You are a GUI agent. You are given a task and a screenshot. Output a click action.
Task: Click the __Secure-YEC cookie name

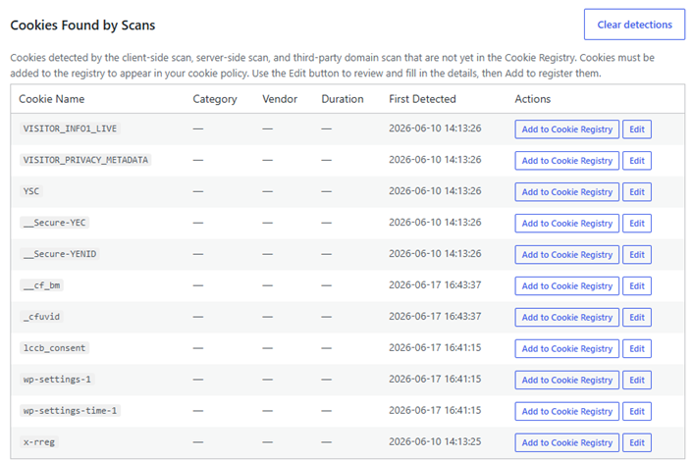tap(54, 223)
